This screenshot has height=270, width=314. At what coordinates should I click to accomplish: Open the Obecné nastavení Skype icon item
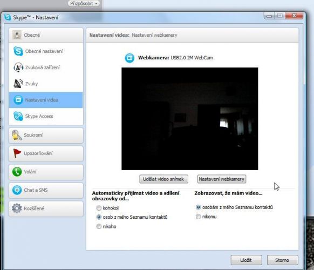(x=18, y=51)
